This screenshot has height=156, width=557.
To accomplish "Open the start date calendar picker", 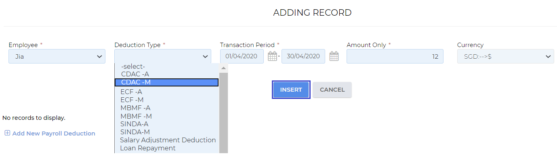I will coord(272,56).
